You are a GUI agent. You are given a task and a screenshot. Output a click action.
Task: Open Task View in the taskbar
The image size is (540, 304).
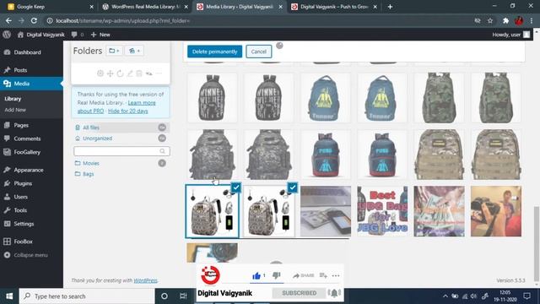click(x=183, y=296)
